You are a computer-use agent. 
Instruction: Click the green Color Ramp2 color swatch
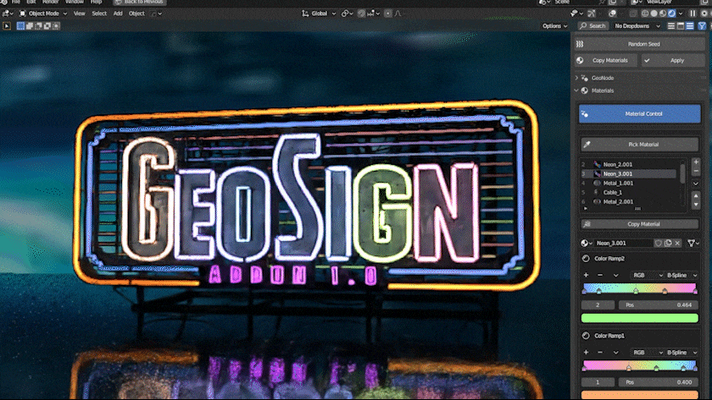pos(639,318)
